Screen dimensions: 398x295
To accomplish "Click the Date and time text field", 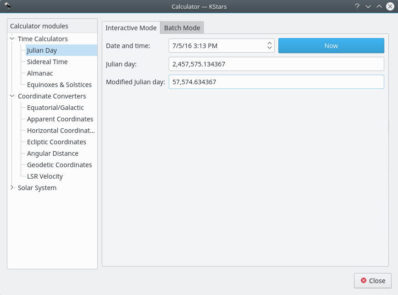I will click(x=216, y=46).
